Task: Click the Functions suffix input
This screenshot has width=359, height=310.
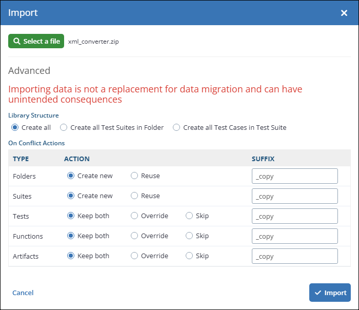Action: [x=294, y=236]
